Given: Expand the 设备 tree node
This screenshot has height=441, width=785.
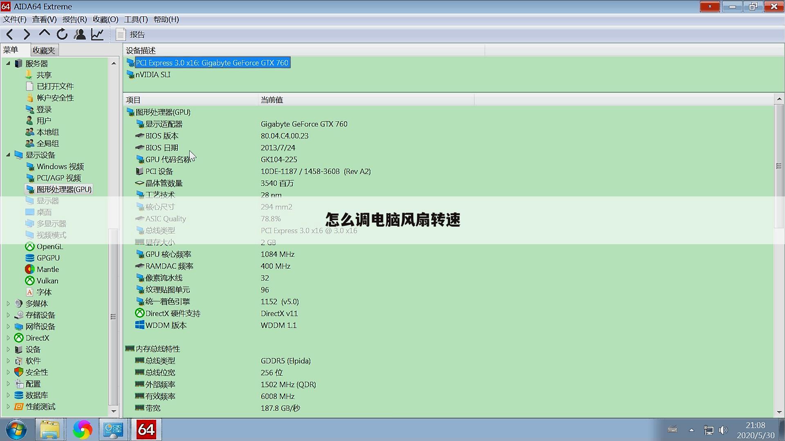Looking at the screenshot, I should pos(8,349).
